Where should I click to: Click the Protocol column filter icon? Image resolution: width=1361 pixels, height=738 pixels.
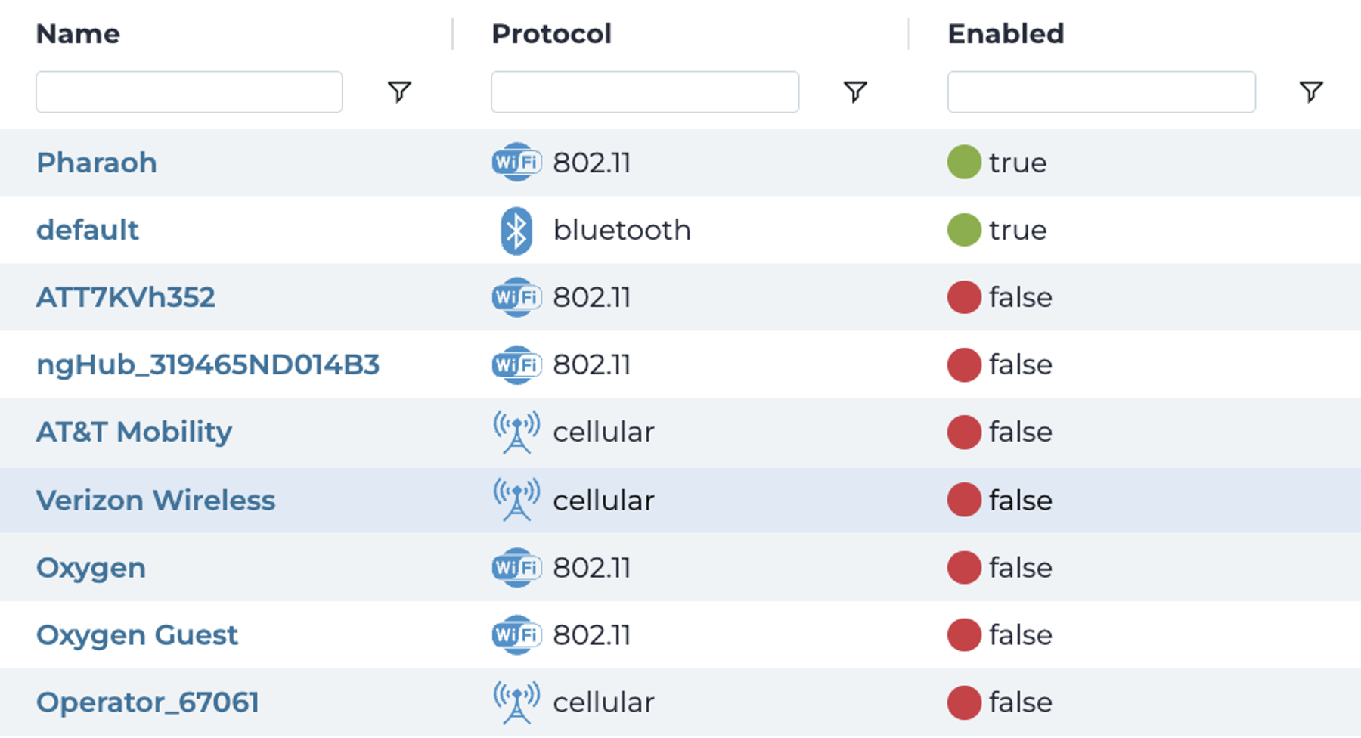tap(855, 91)
